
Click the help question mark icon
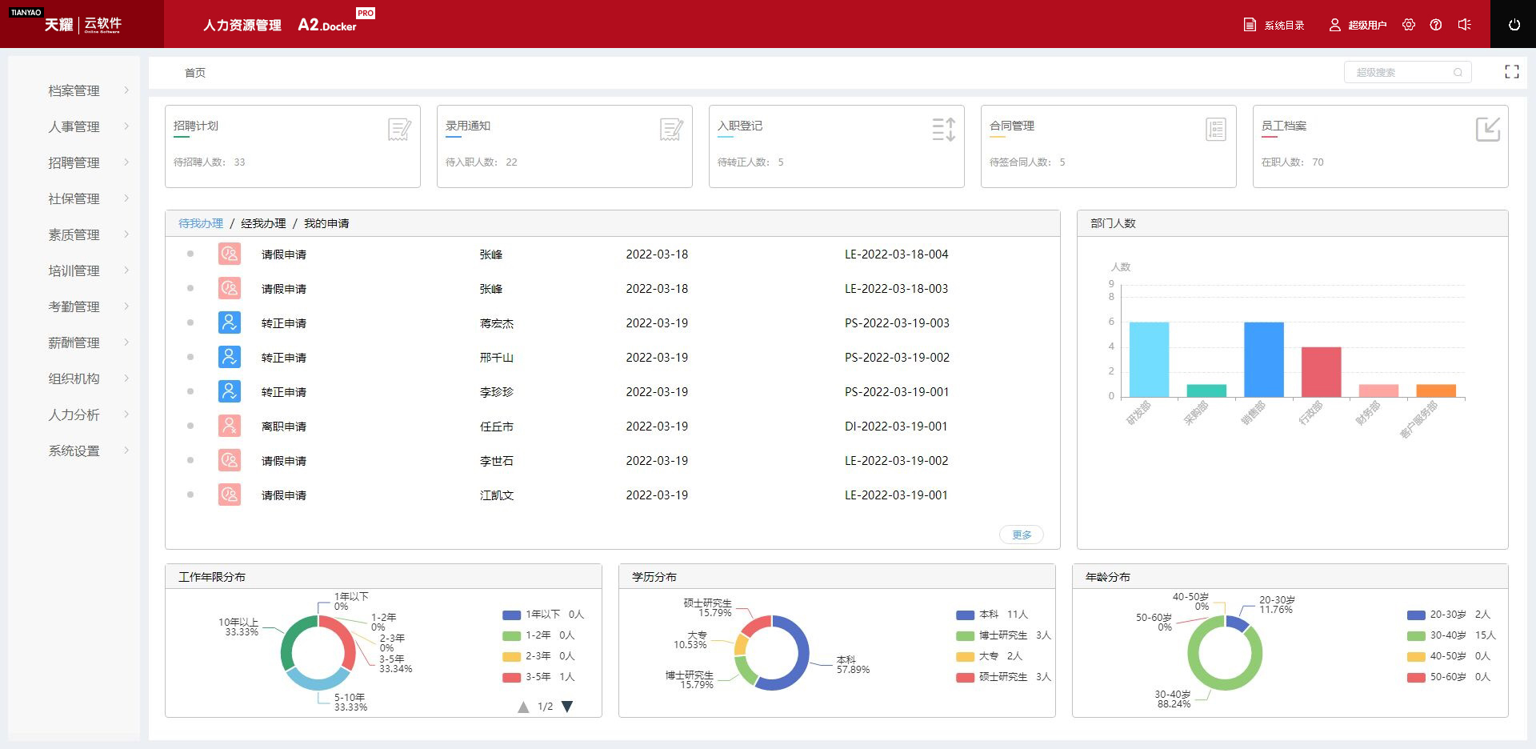(1436, 25)
